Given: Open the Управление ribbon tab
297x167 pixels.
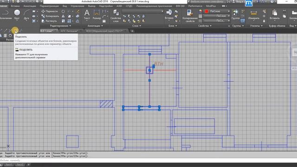Looking at the screenshot, I should (x=77, y=6).
